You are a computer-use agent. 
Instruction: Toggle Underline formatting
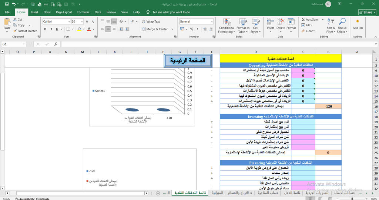tap(57, 29)
